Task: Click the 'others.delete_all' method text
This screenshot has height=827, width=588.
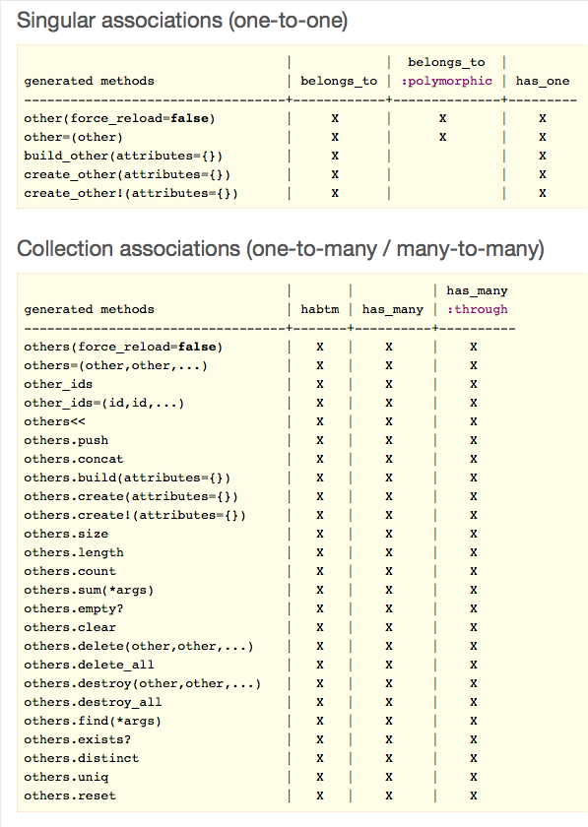Action: [89, 666]
